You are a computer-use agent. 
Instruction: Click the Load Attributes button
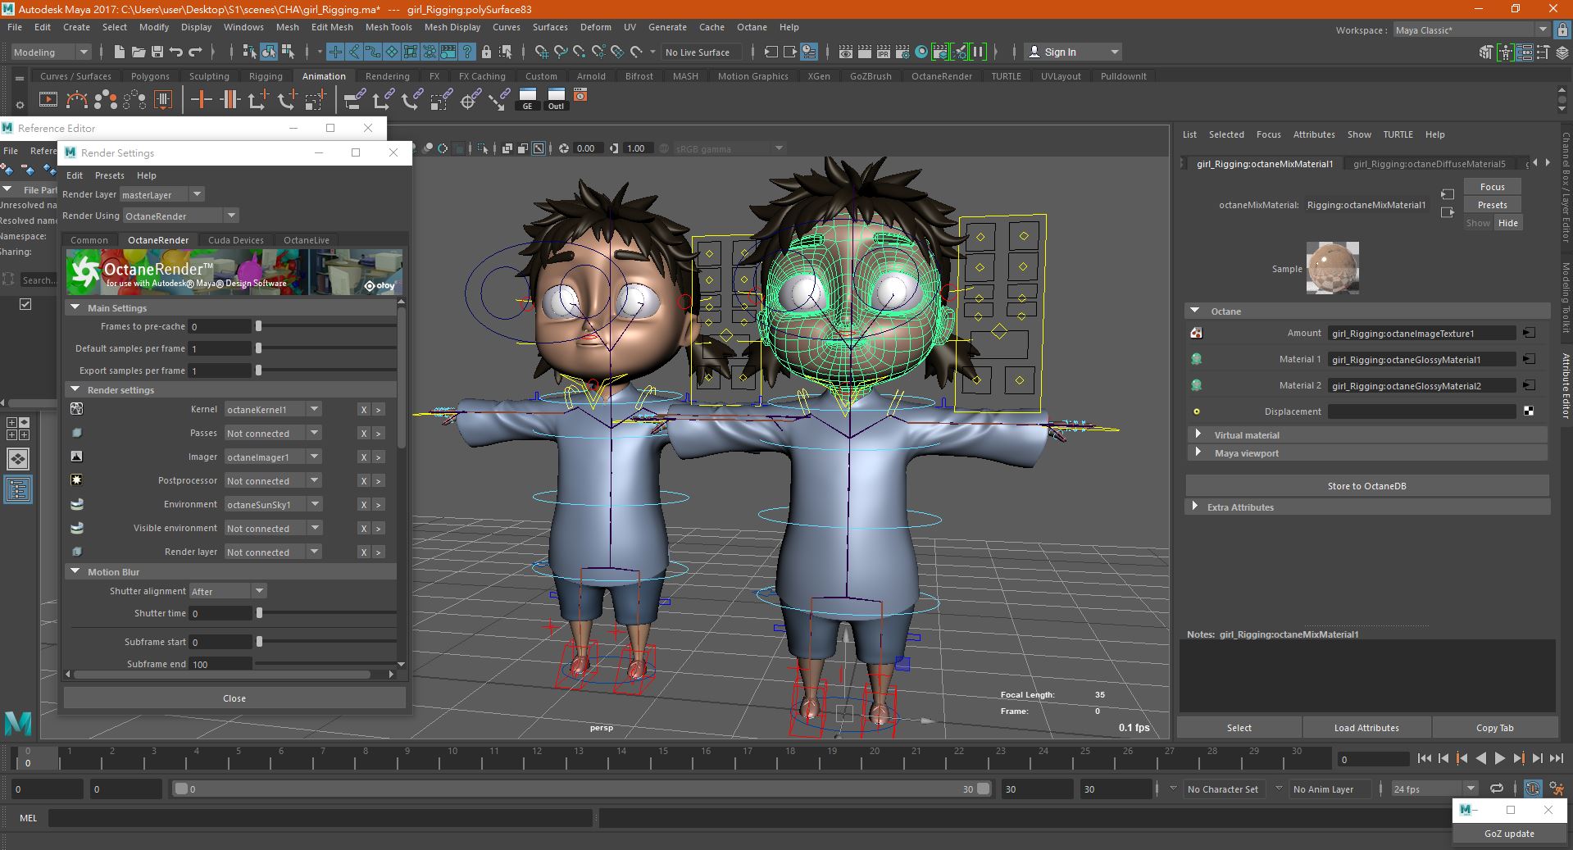(x=1366, y=728)
